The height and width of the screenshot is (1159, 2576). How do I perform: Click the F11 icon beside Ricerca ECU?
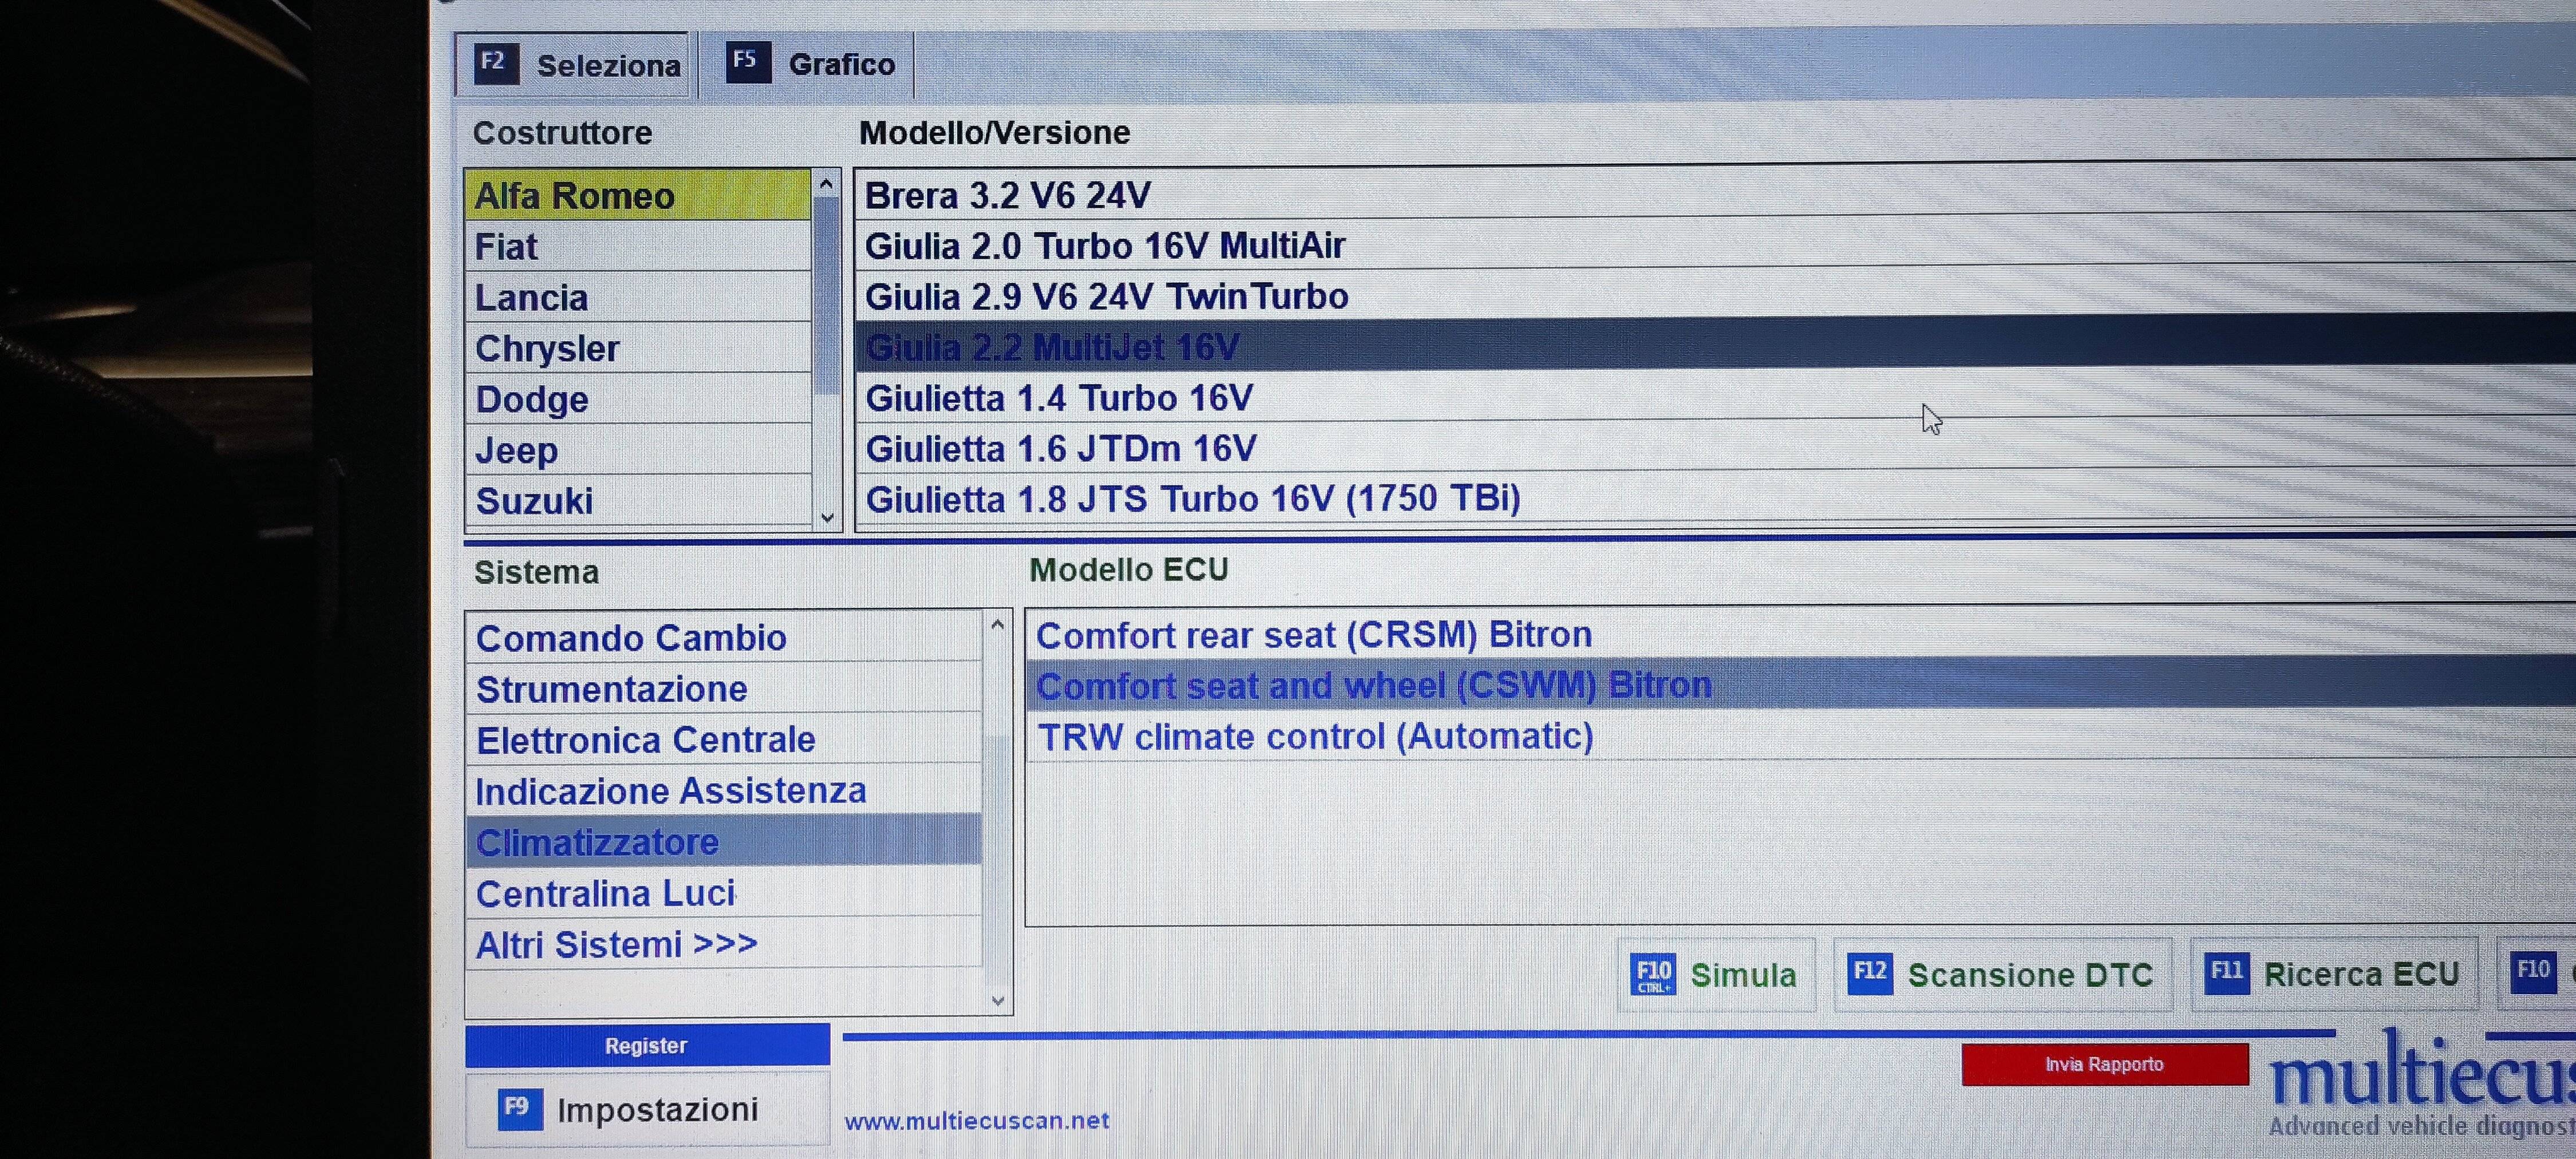point(2227,972)
